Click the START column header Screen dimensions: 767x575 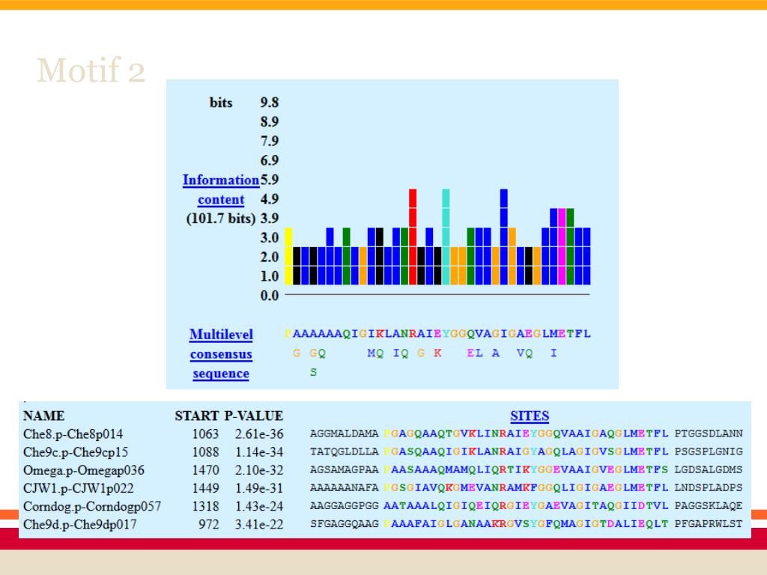pyautogui.click(x=197, y=416)
